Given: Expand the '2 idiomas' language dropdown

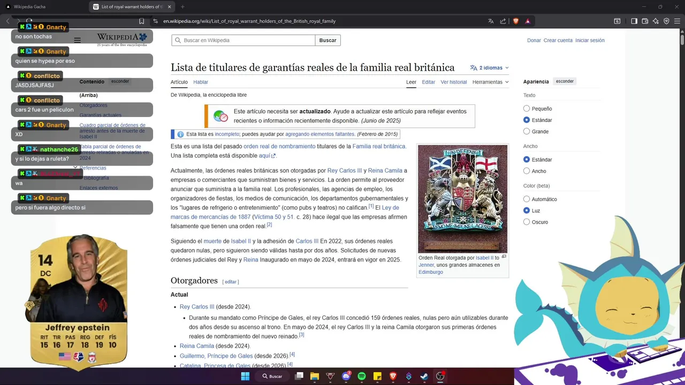Looking at the screenshot, I should [490, 68].
